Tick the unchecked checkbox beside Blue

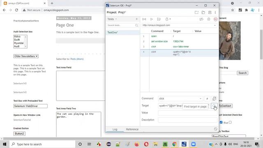pyautogui.click(x=230, y=123)
